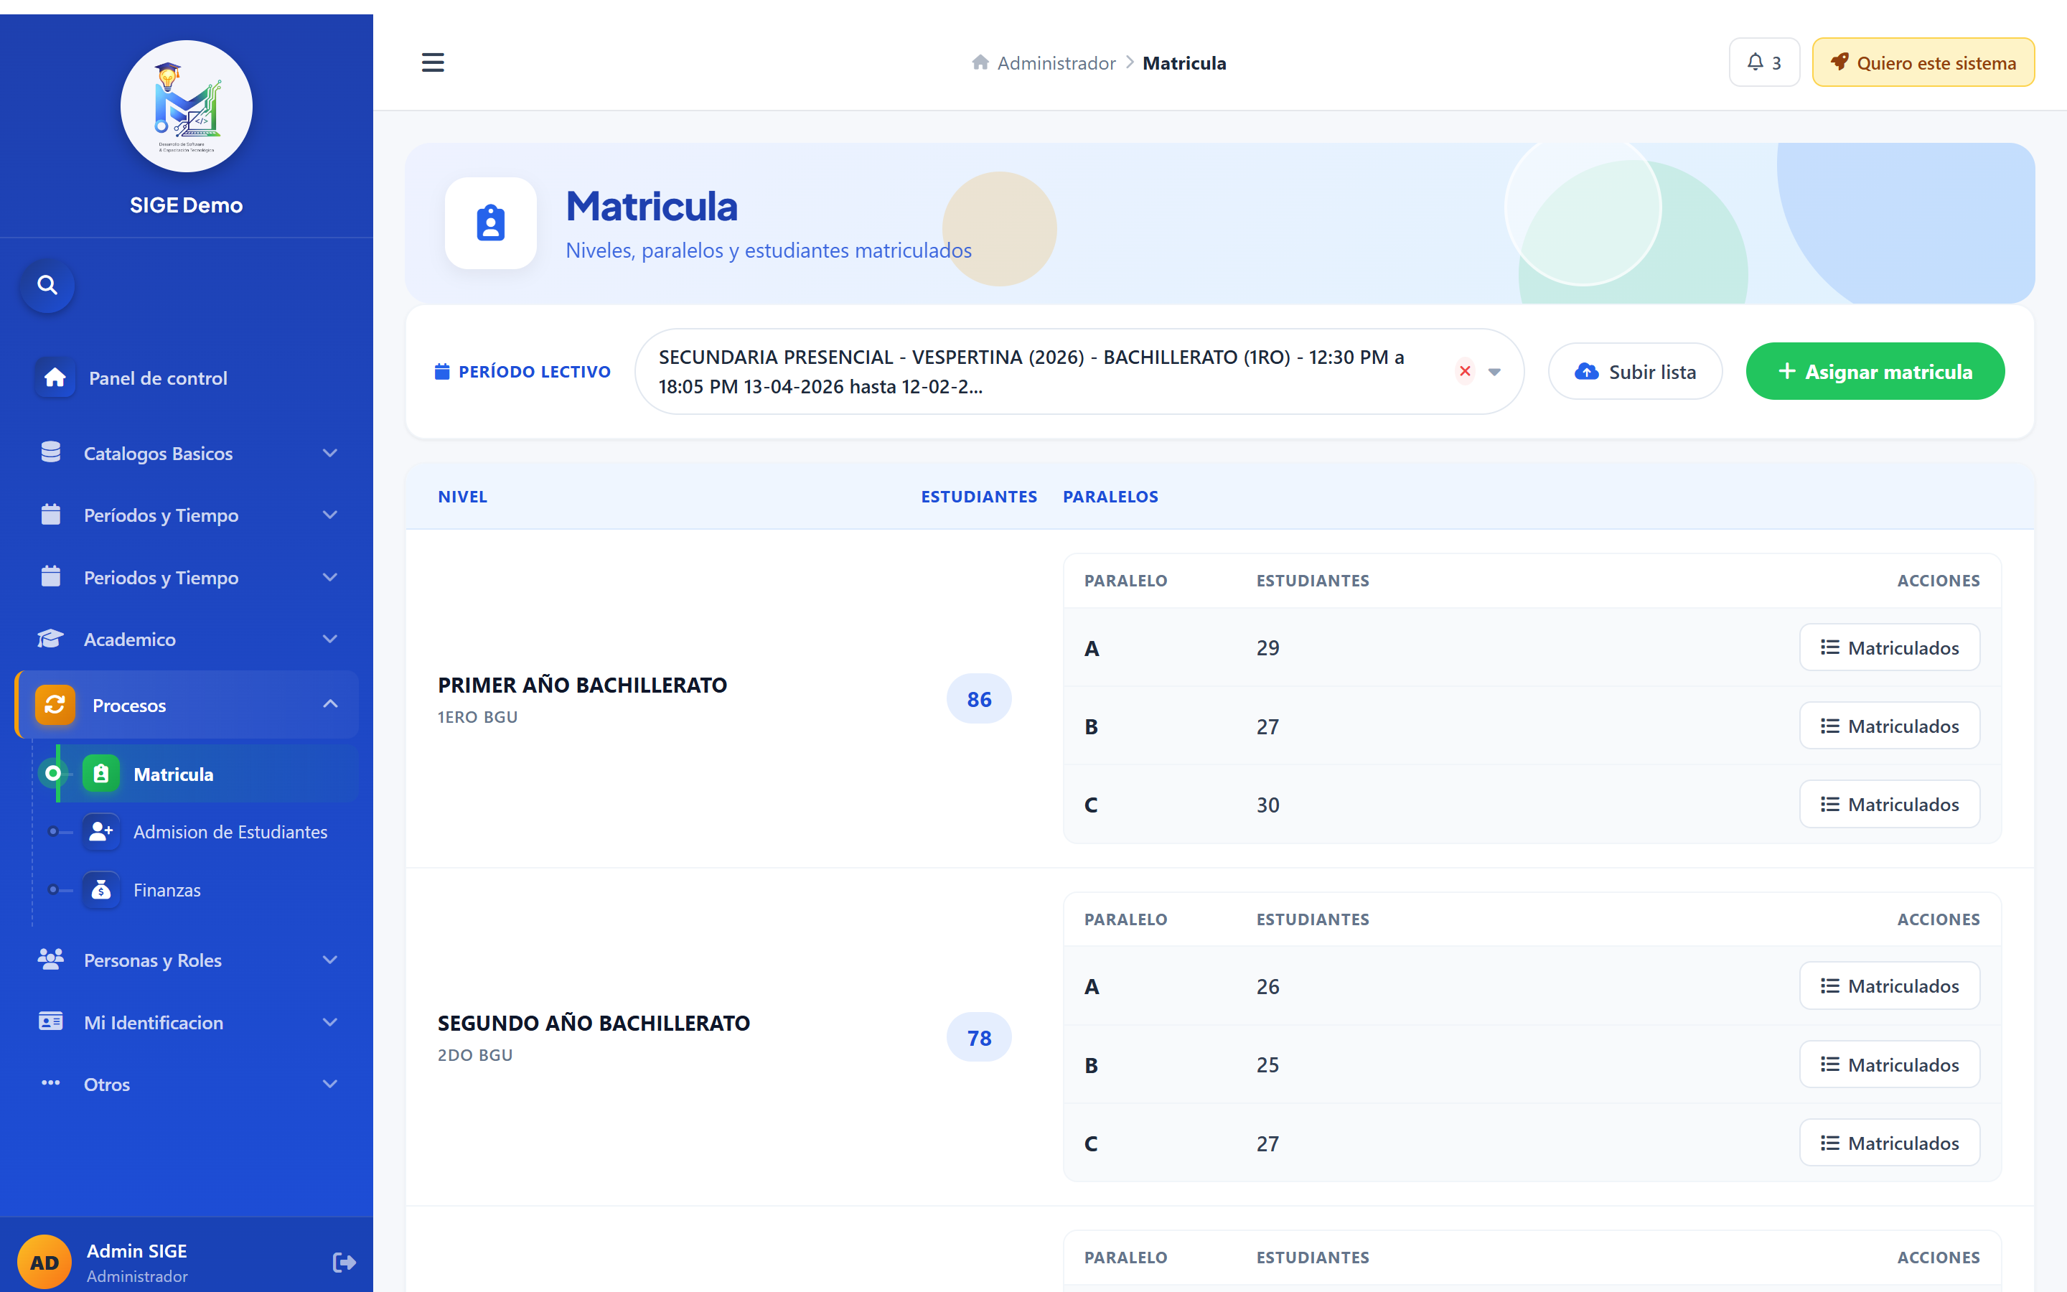Click the Períodos y Tiempo calendar icon
The width and height of the screenshot is (2067, 1292).
(x=50, y=515)
